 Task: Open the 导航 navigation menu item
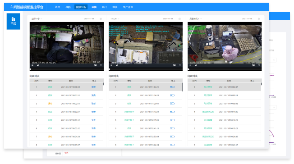[x=68, y=7]
